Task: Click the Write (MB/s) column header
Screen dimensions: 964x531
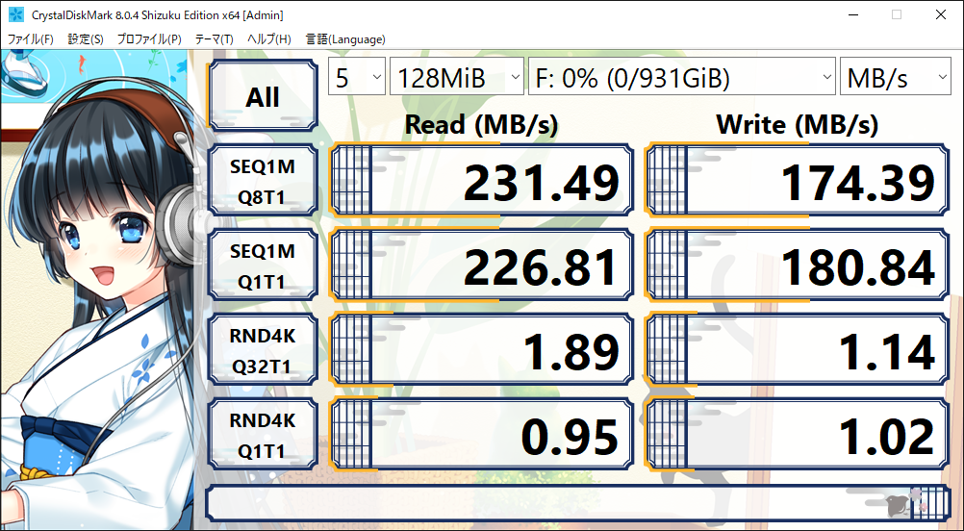Action: click(798, 125)
